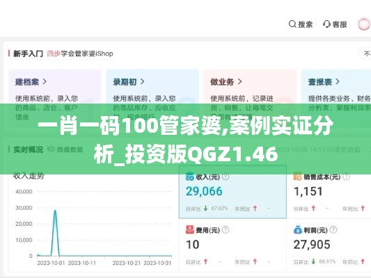The width and height of the screenshot is (371, 278).
Task: Click the 1,151 cost value
Action: coord(308,191)
